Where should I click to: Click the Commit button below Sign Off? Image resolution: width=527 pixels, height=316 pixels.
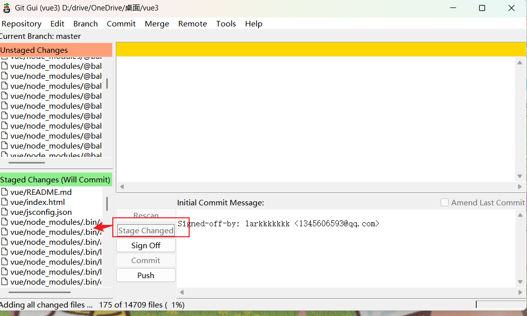pyautogui.click(x=146, y=260)
